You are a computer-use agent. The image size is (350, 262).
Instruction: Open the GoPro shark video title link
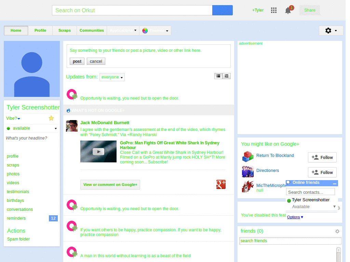(x=170, y=145)
